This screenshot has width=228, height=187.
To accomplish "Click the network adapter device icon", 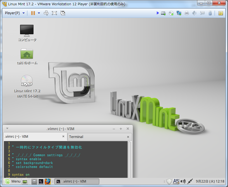I will tap(179, 13).
